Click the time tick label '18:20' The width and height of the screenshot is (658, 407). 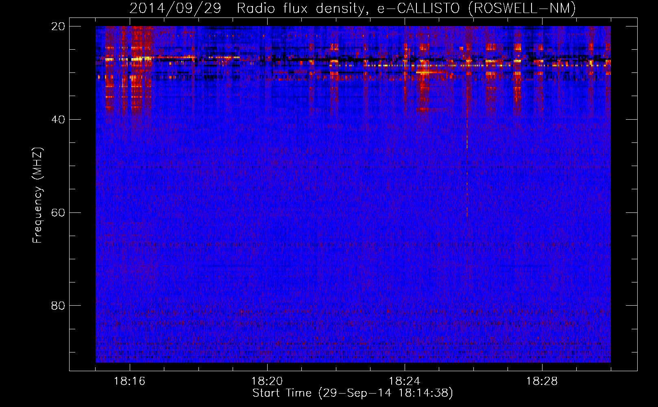coord(267,381)
